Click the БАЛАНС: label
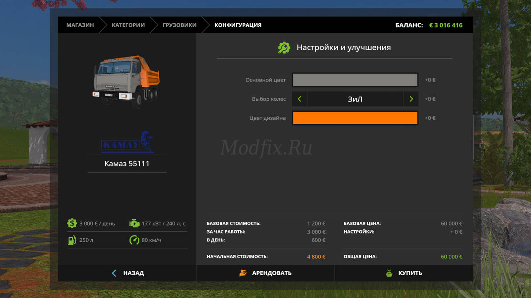Screen dimensions: 531x298 click(x=409, y=25)
